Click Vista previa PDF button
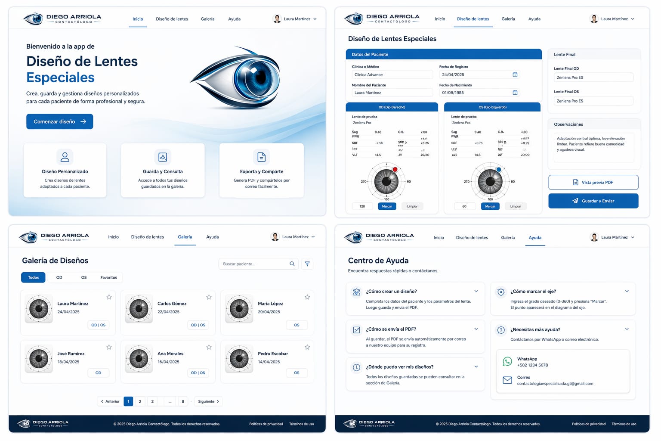The height and width of the screenshot is (441, 661). coord(593,182)
